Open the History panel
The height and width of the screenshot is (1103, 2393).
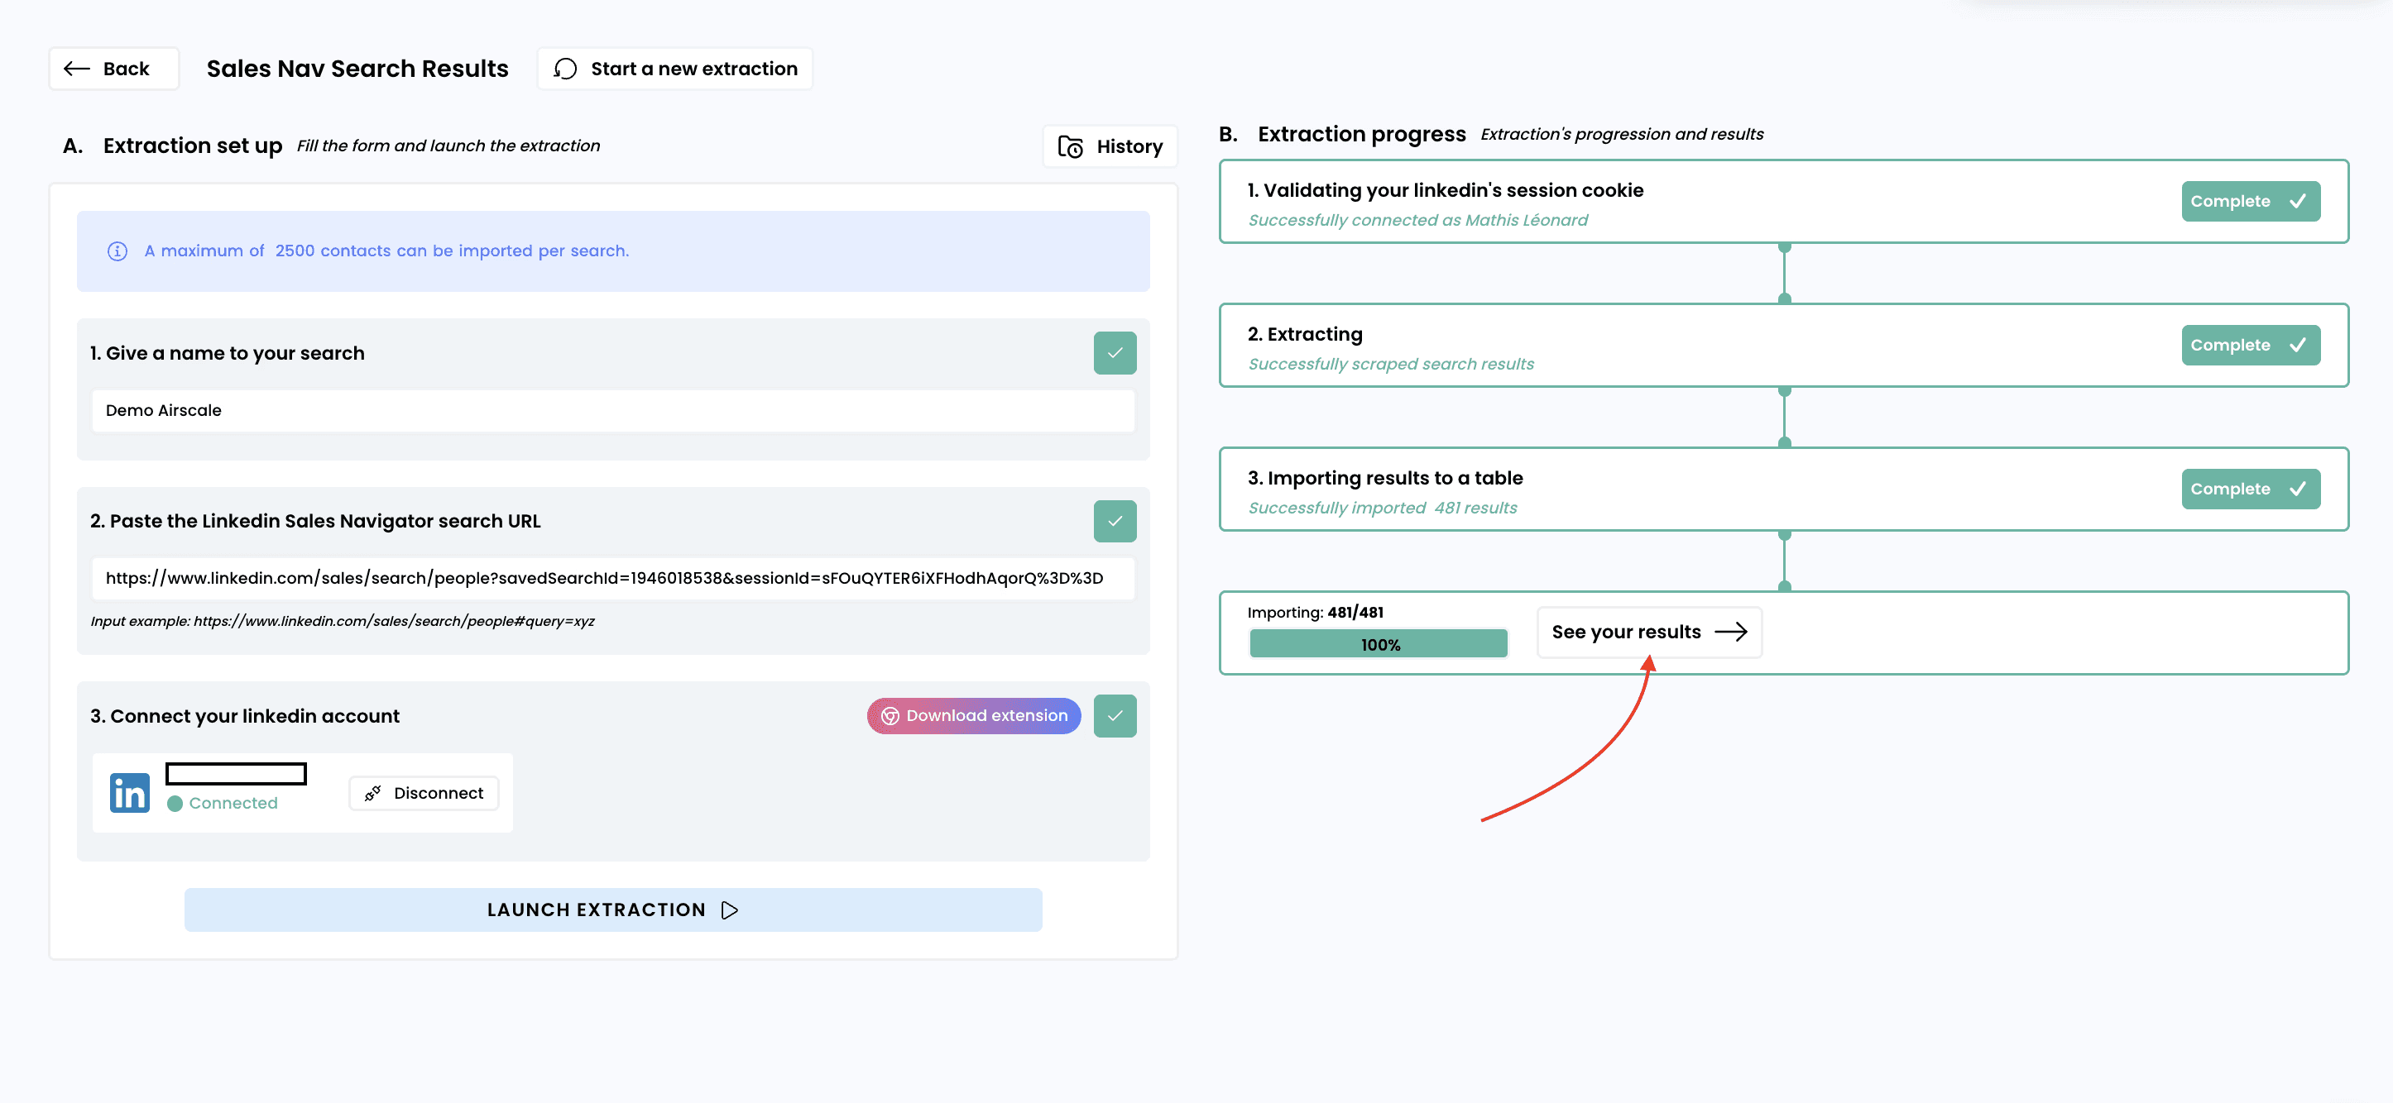coord(1110,146)
